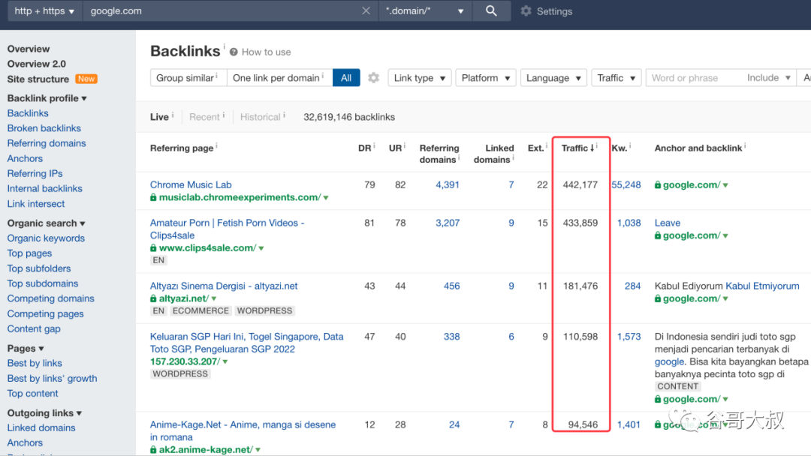Open Settings with the gear icon
811x456 pixels.
tap(526, 10)
